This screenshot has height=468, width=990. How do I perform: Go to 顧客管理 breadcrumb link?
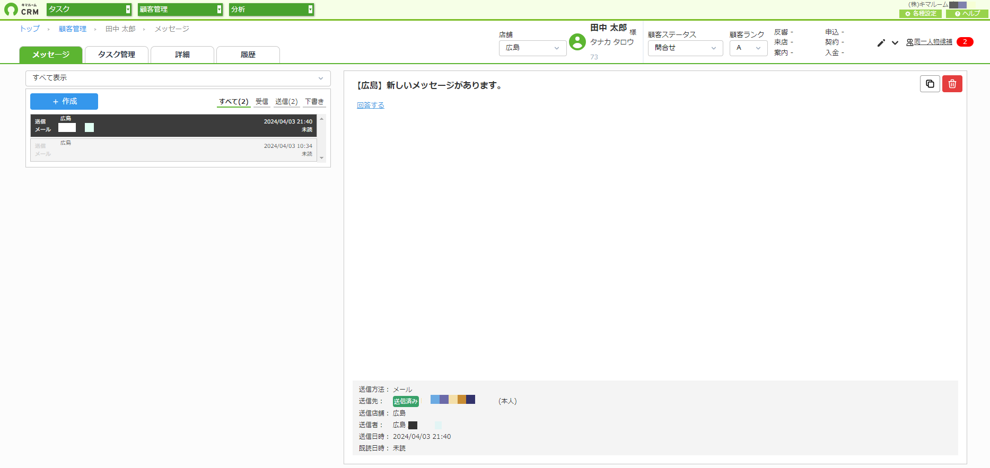coord(73,29)
